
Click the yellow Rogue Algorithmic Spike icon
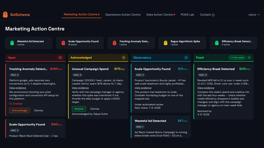(166, 43)
